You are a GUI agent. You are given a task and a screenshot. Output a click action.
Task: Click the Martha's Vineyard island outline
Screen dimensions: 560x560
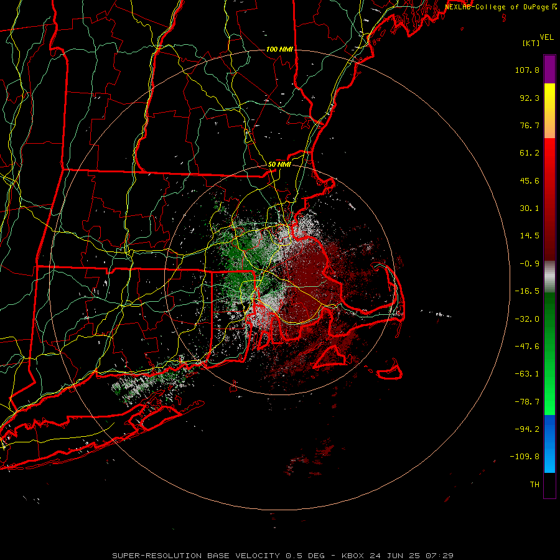pyautogui.click(x=330, y=357)
